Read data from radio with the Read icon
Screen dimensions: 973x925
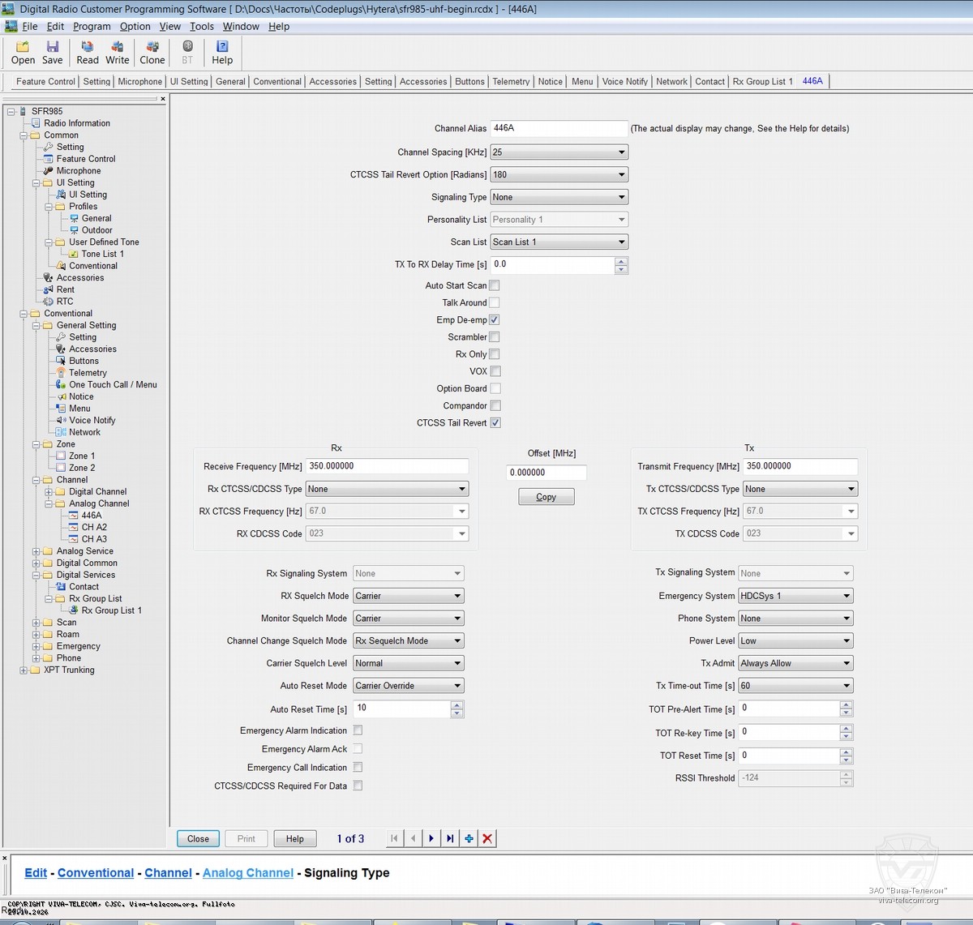pos(88,53)
